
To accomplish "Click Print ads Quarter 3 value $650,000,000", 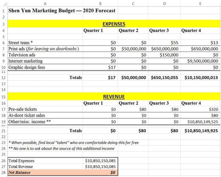I will click(x=165, y=49).
